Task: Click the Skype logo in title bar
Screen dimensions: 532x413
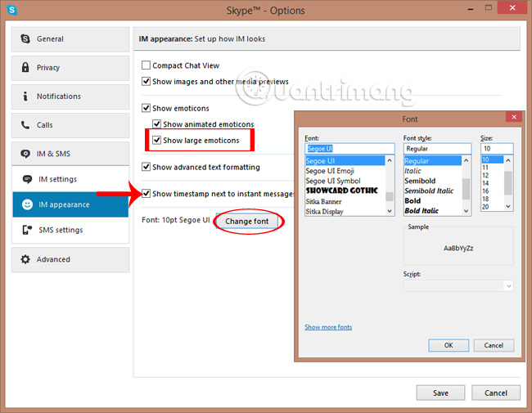Action: click(12, 10)
